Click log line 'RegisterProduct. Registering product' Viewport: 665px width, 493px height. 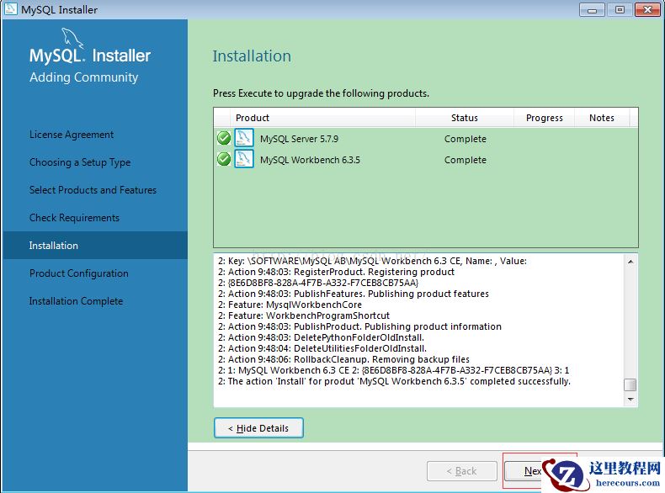coord(337,272)
